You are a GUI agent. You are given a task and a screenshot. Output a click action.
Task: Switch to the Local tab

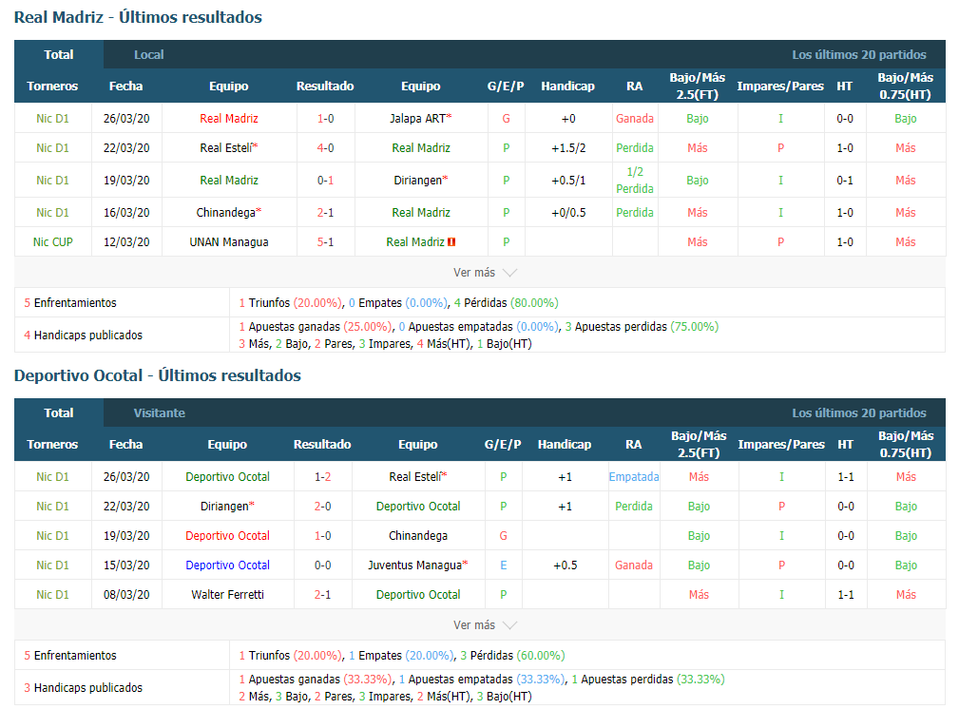(148, 54)
